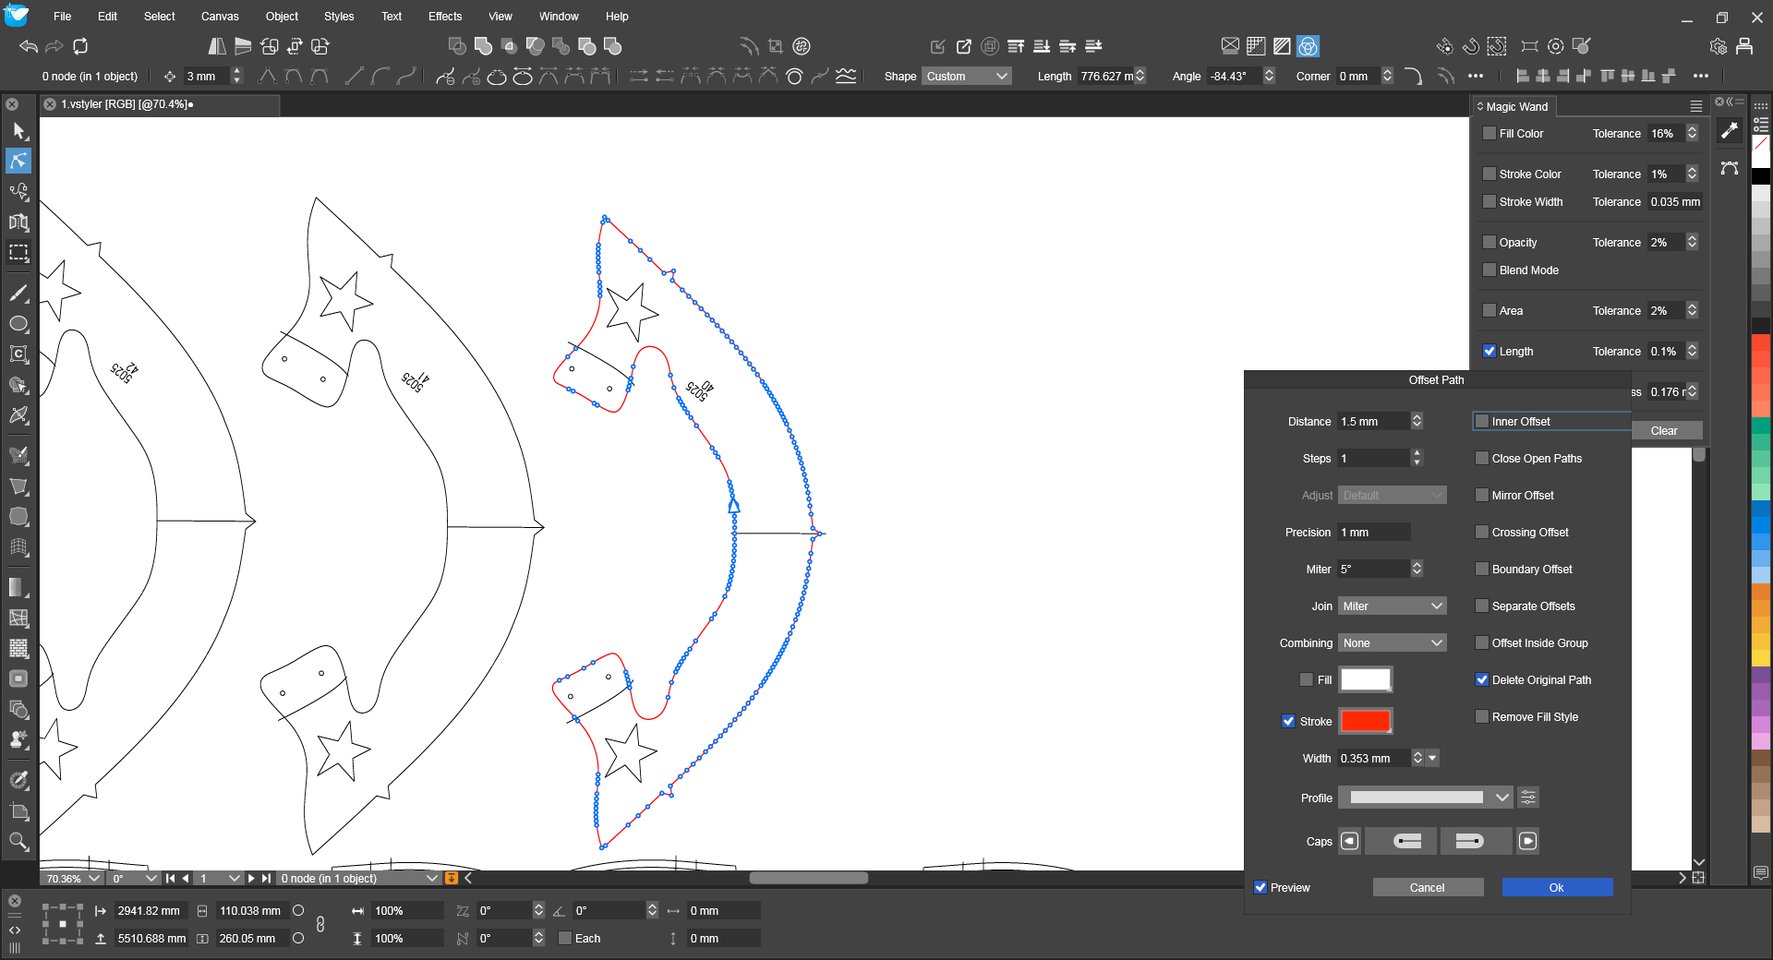Expand the Shape Custom dropdown

(x=966, y=77)
